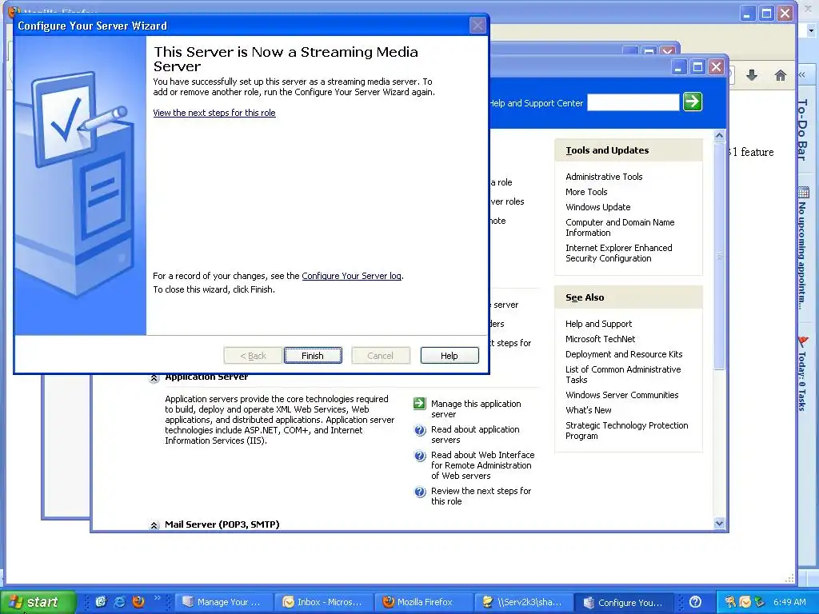This screenshot has width=819, height=614.
Task: Collapse the Mail Server (POP3, SMTP) section
Action: tap(154, 525)
